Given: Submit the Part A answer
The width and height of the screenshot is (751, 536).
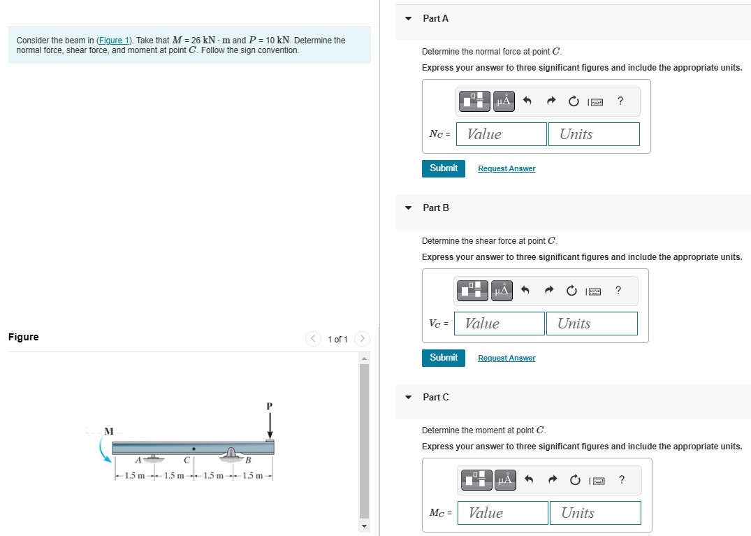Looking at the screenshot, I should pos(443,168).
